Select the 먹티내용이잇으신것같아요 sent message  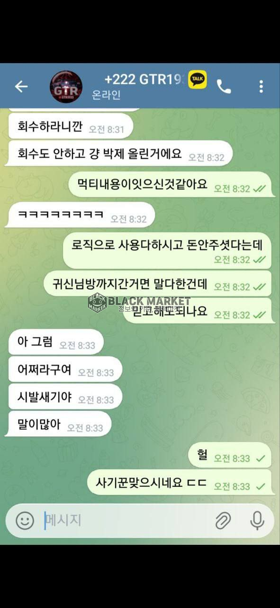170,184
